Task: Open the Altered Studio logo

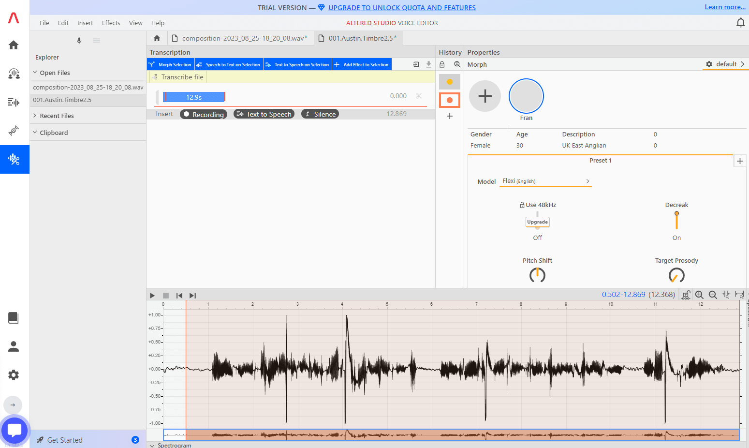Action: (14, 18)
